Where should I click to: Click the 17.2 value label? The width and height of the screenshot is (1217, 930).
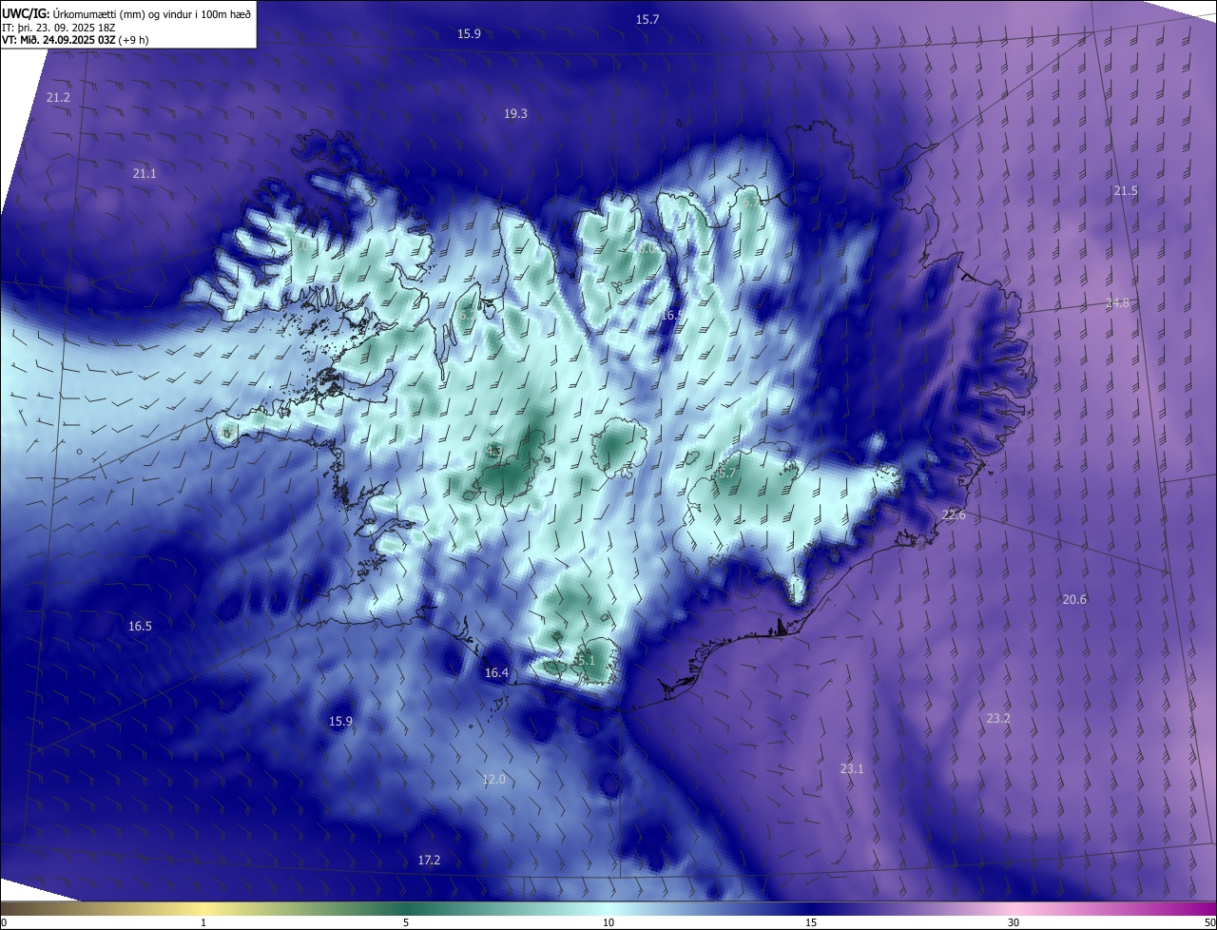click(429, 860)
